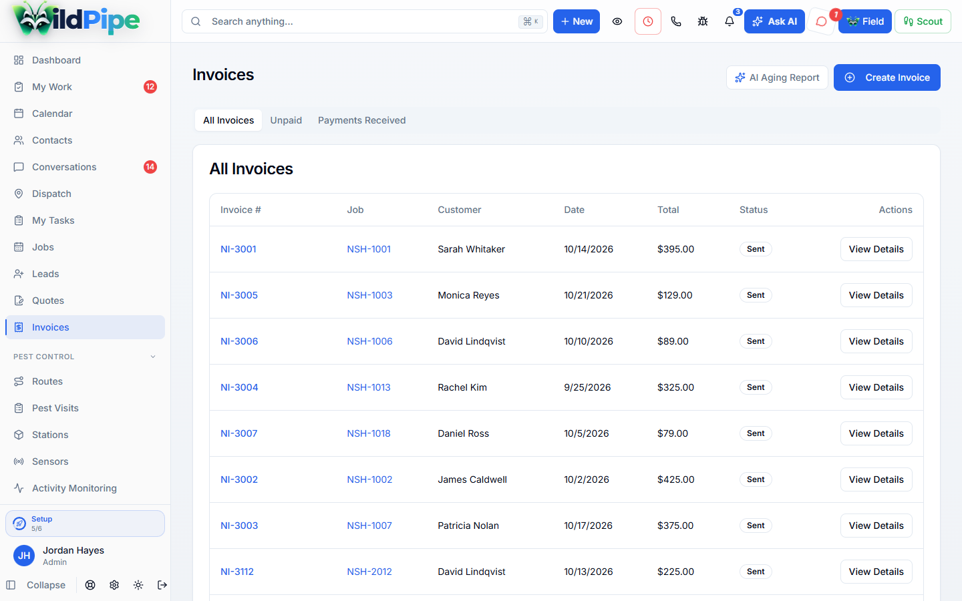Open the chat bubble with 7 badge
962x601 pixels.
822,21
